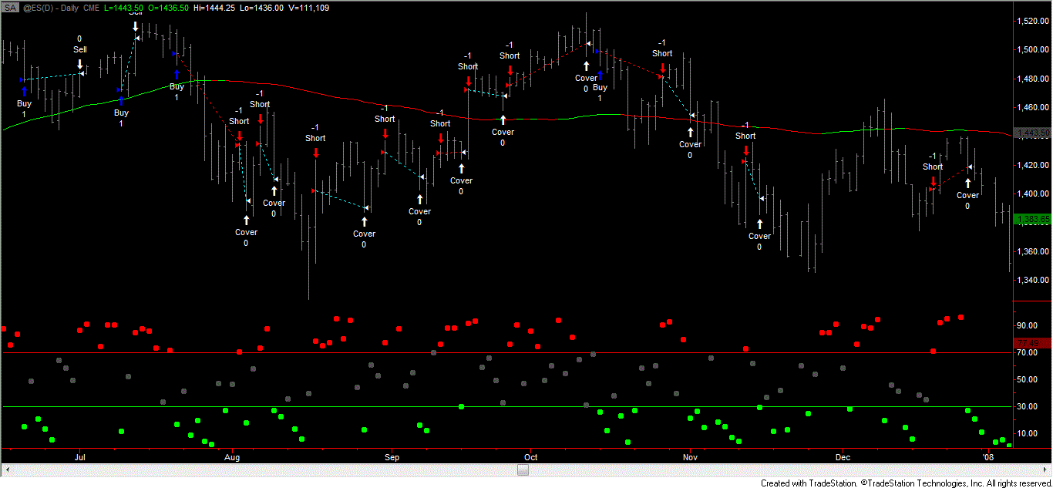This screenshot has width=1053, height=488.
Task: Click the gray 1,443.50 current price marker
Action: [x=1033, y=133]
